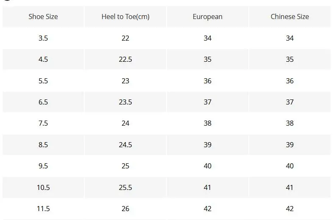Viewport: 333px width, 220px height.
Task: Click European size 42 cell
Action: click(208, 209)
